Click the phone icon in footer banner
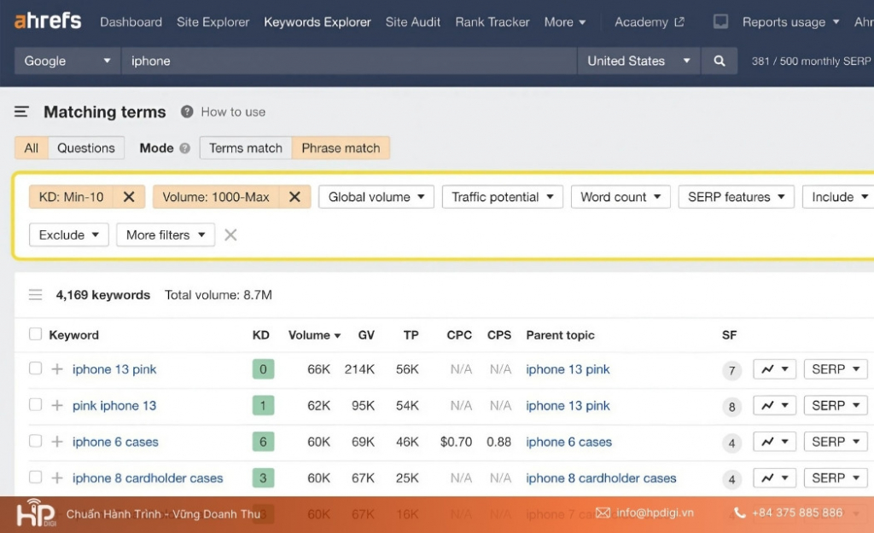 pyautogui.click(x=740, y=513)
